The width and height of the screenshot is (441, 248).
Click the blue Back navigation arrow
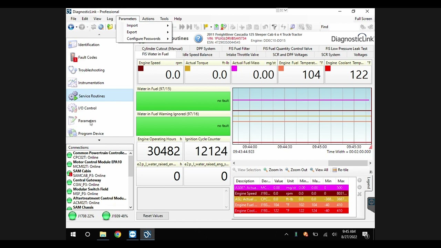pos(71,27)
